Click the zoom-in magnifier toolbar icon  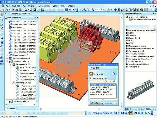(x=85, y=10)
